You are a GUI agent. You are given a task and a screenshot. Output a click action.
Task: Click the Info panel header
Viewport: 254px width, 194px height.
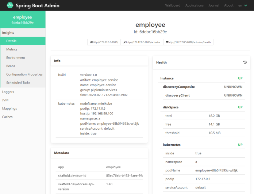point(99,61)
